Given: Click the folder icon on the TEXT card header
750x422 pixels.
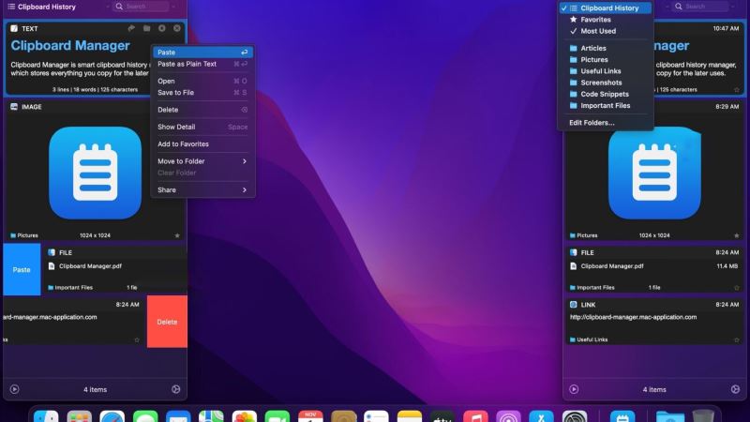Looking at the screenshot, I should [147, 28].
